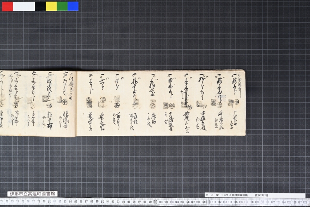Click the 100 mark on the ruler
The height and width of the screenshot is (207, 310).
click(x=155, y=202)
